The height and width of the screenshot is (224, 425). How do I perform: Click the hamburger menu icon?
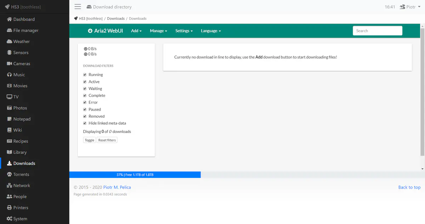78,7
